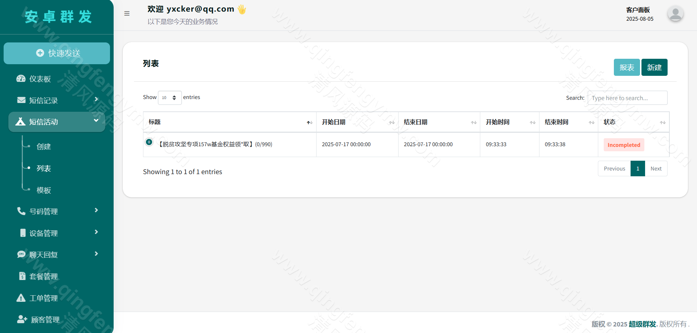This screenshot has width=697, height=333.
Task: Open the user avatar profile icon
Action: [675, 14]
